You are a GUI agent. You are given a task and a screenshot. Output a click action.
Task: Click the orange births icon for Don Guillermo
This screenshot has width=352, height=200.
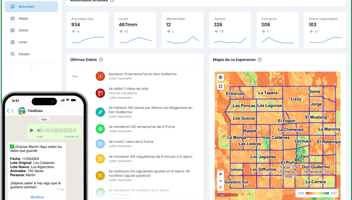pyautogui.click(x=100, y=76)
